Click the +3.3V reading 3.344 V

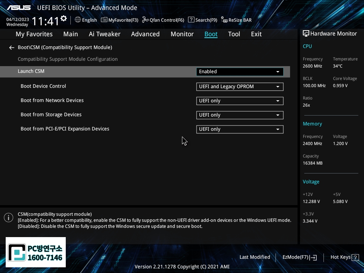310,221
